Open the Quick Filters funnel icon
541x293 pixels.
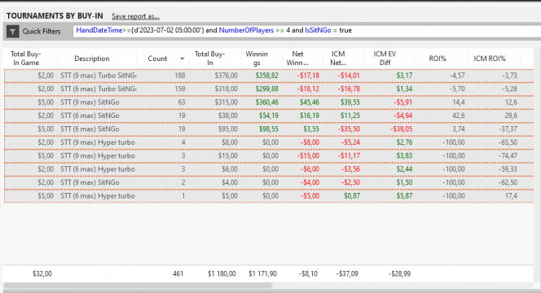[x=12, y=32]
